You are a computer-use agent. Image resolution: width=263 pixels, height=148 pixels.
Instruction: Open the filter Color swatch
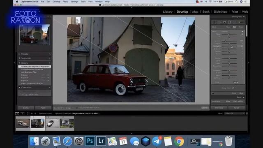[x=235, y=82]
